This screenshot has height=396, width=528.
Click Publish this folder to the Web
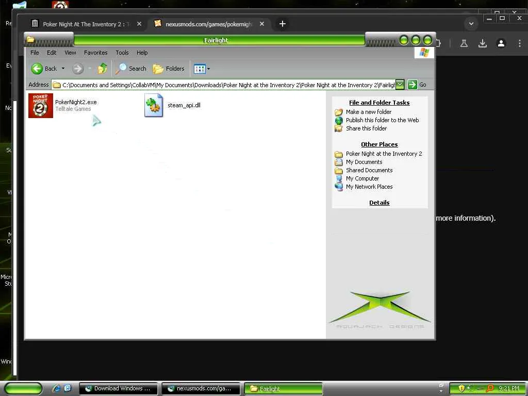382,120
